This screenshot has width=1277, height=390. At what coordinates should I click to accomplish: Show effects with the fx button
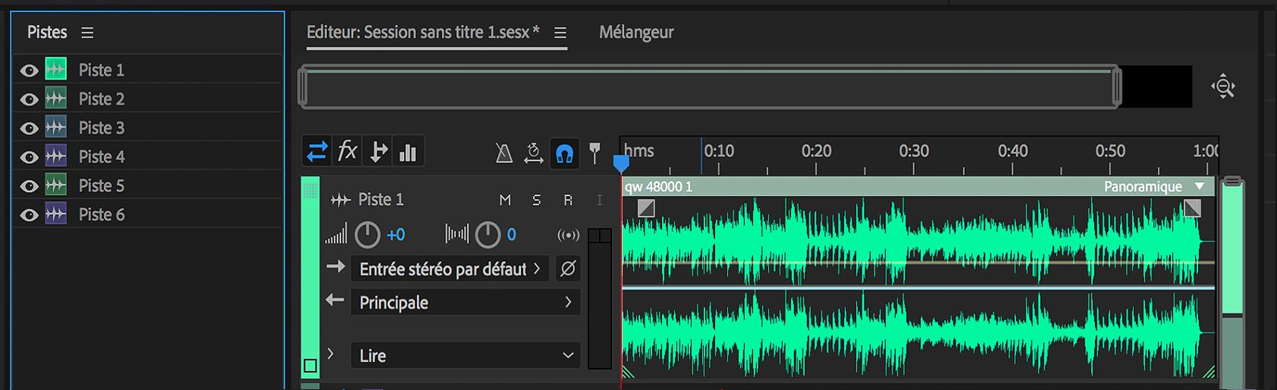click(347, 151)
